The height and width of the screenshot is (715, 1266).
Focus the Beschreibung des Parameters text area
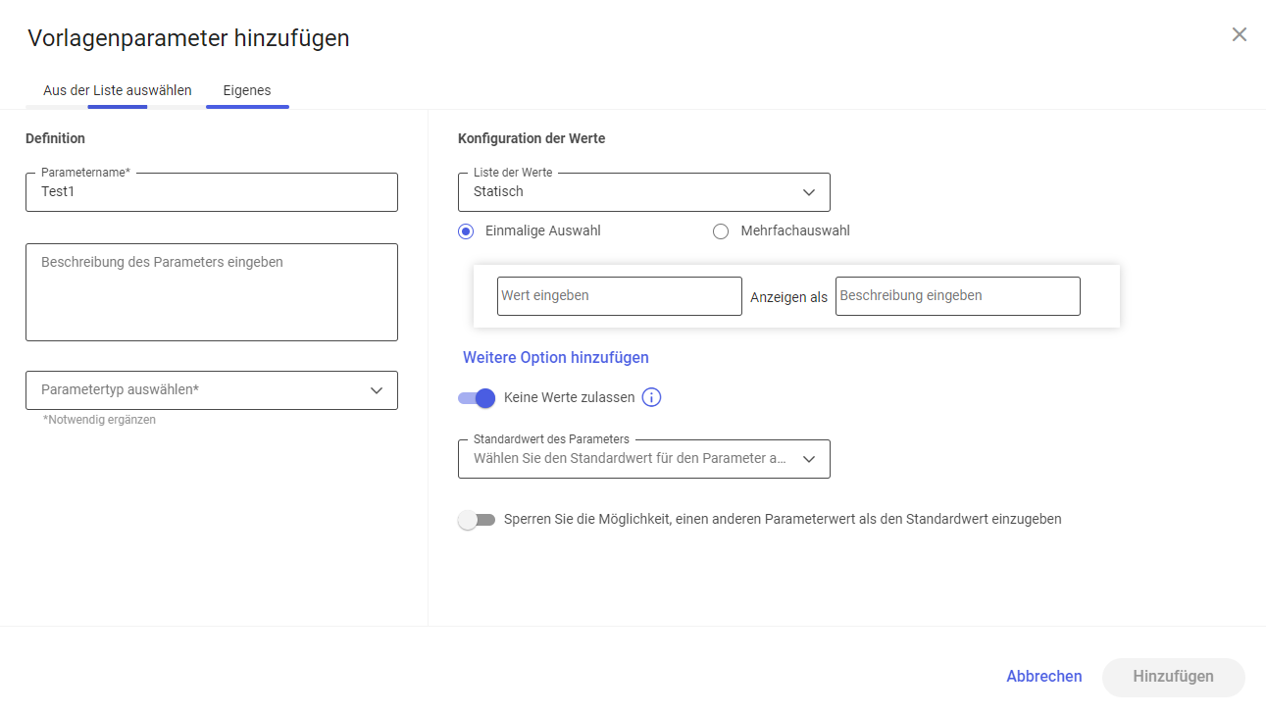coord(212,292)
